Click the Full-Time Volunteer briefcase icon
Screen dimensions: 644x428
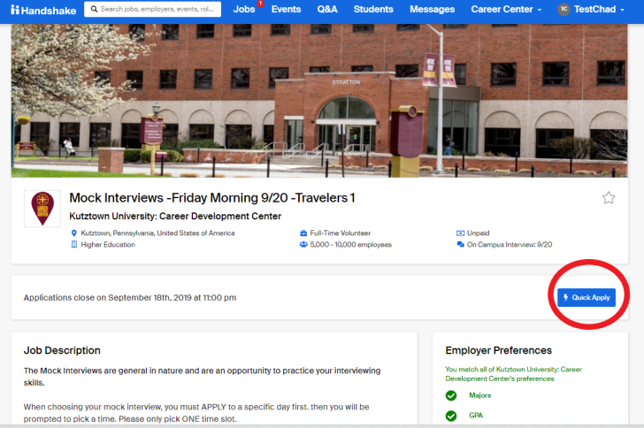tap(303, 233)
